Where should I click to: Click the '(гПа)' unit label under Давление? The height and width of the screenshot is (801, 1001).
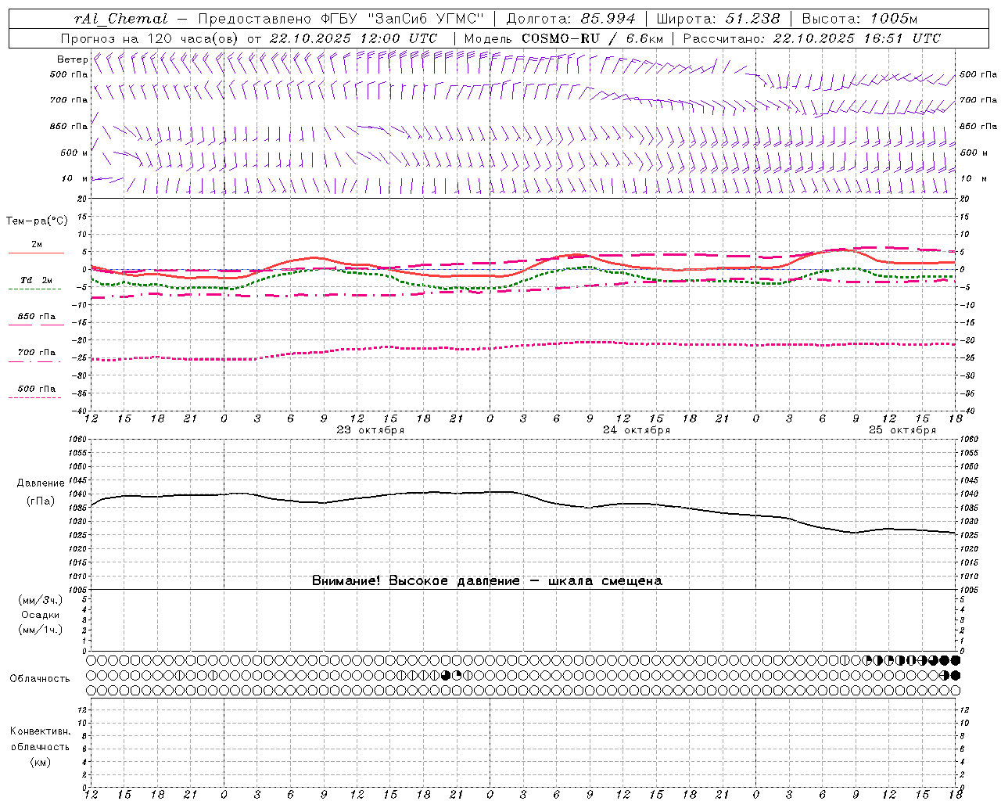coord(41,501)
